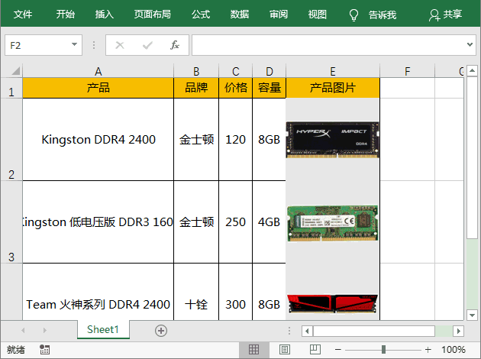Expand the Name Box dropdown arrow
Viewport: 481px width, 359px height.
click(74, 45)
